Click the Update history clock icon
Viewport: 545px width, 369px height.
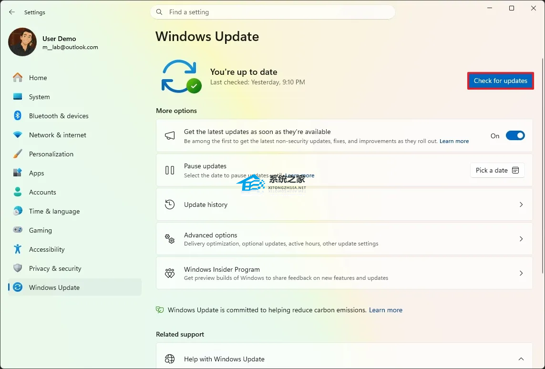(x=170, y=205)
